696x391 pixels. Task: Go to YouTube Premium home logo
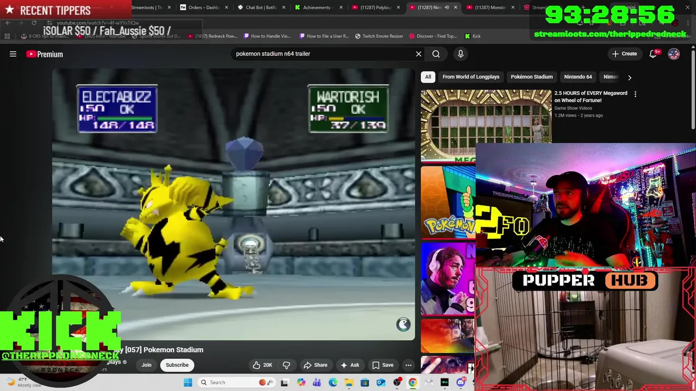pos(45,54)
